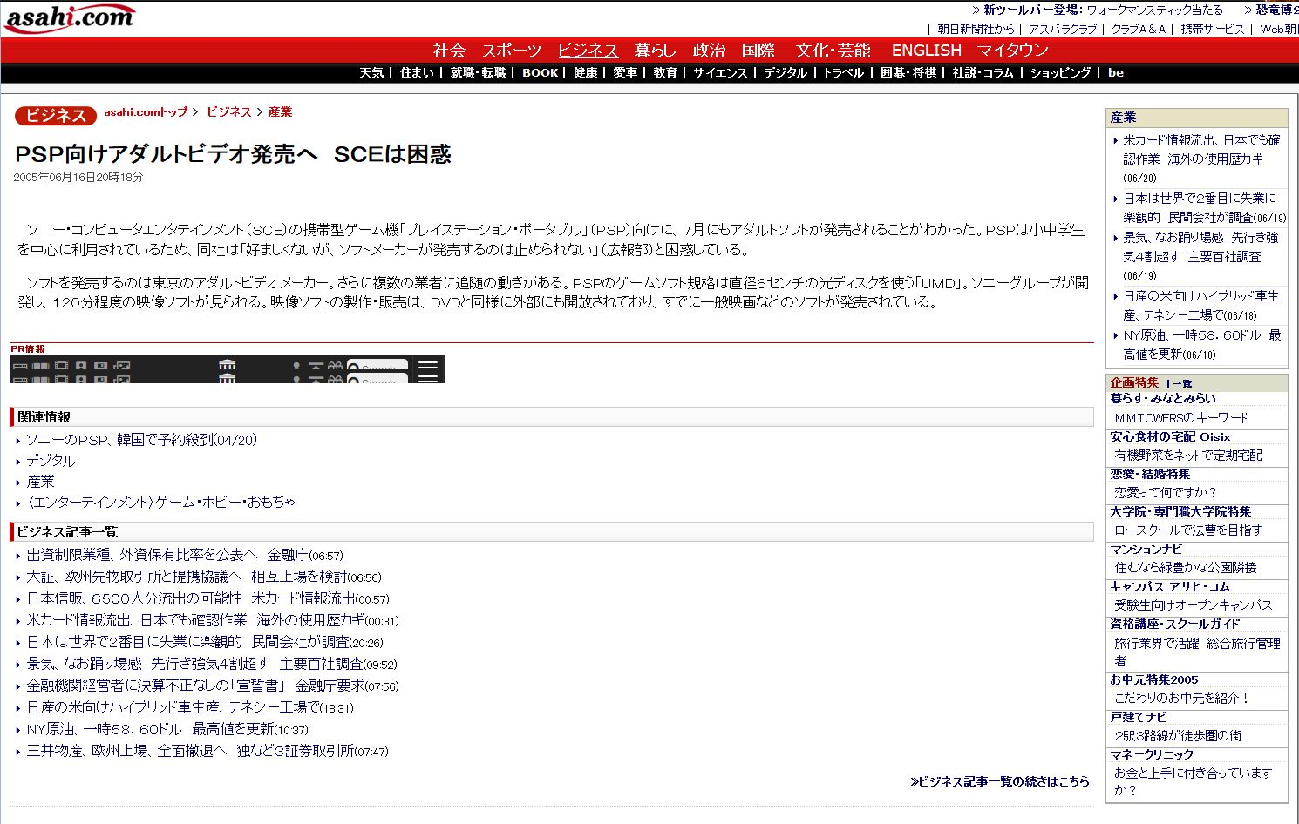
Task: Go to the 暮らし section
Action: coord(655,51)
